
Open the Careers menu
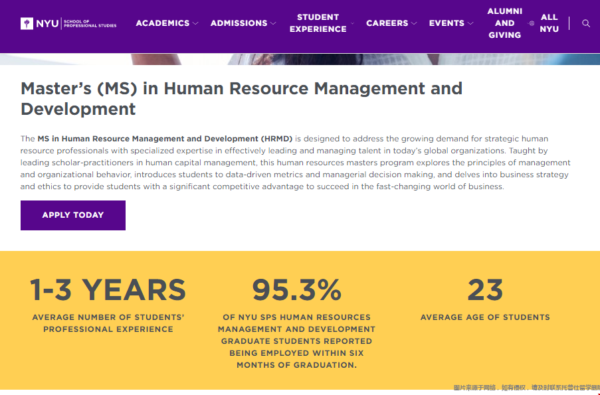click(387, 23)
